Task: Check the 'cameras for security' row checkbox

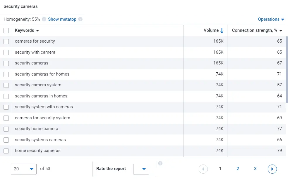Action: click(6, 41)
